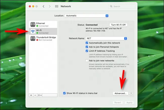
Task: Toggle Ask to join Personal Hotspots
Action: click(x=87, y=47)
